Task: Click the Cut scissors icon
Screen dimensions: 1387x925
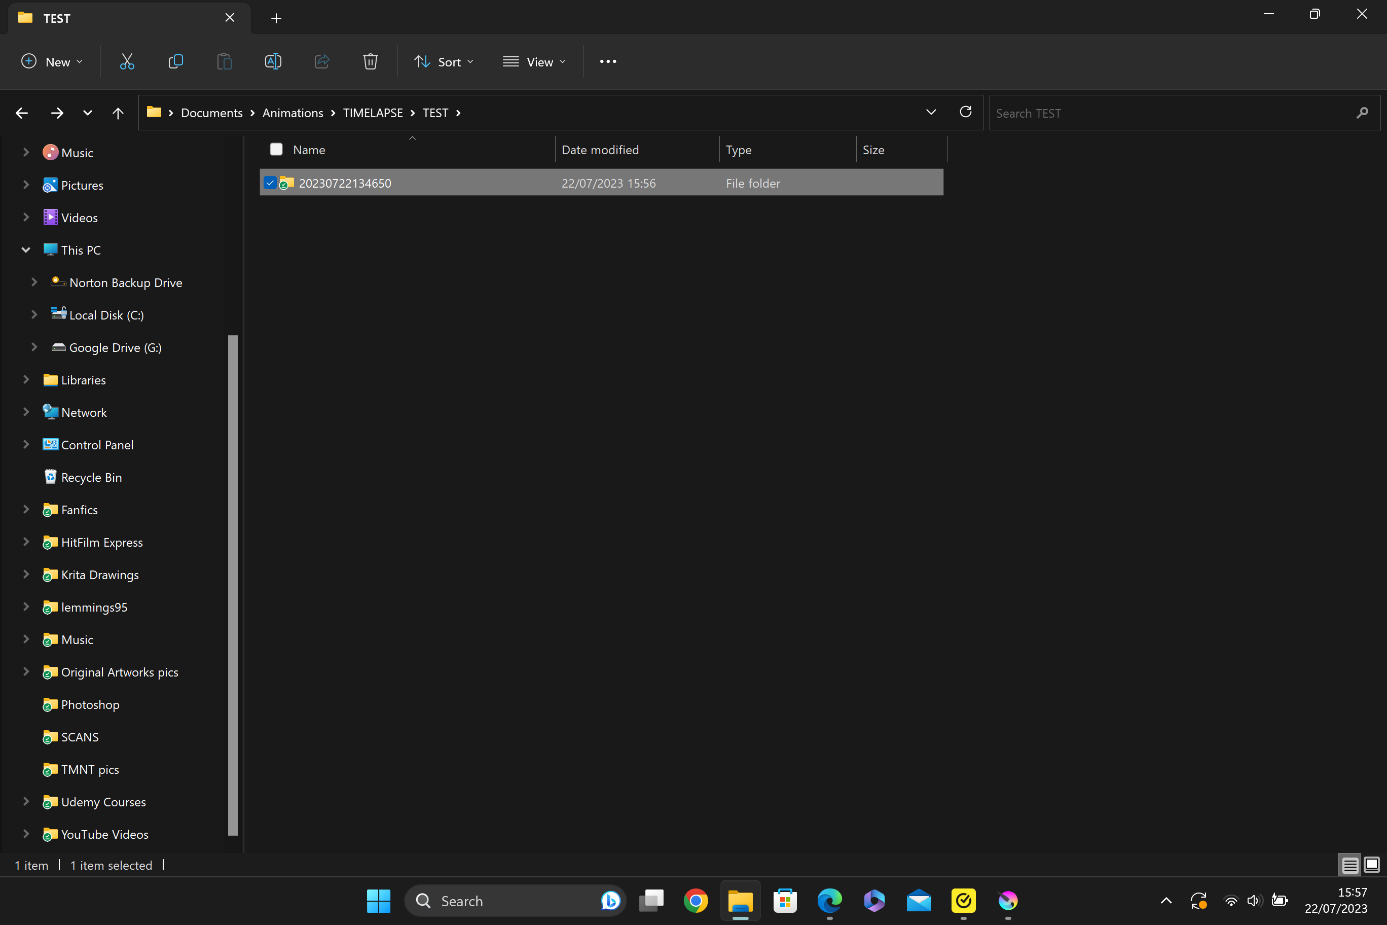Action: [x=127, y=61]
